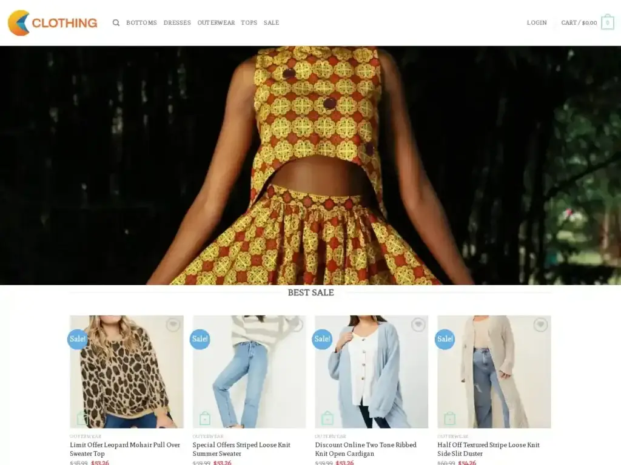Toggle the wishlist heart on Two Tone Cardigan
Viewport: 621px width, 465px height.
click(419, 325)
